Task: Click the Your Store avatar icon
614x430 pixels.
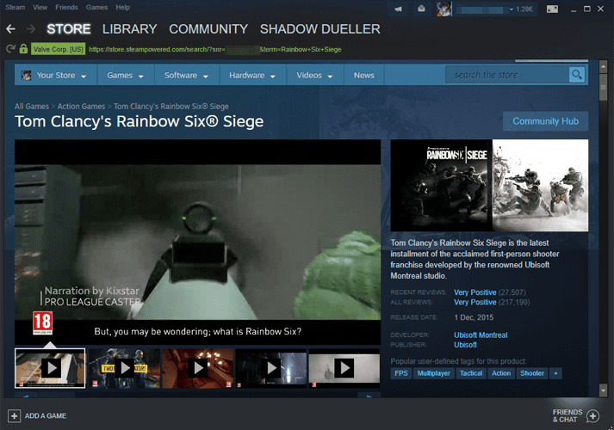Action: (x=26, y=76)
